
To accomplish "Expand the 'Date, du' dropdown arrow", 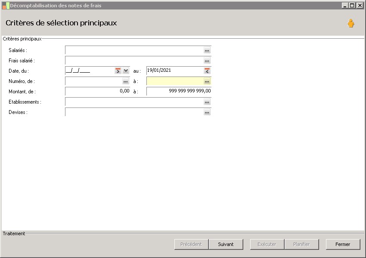I will pyautogui.click(x=126, y=71).
